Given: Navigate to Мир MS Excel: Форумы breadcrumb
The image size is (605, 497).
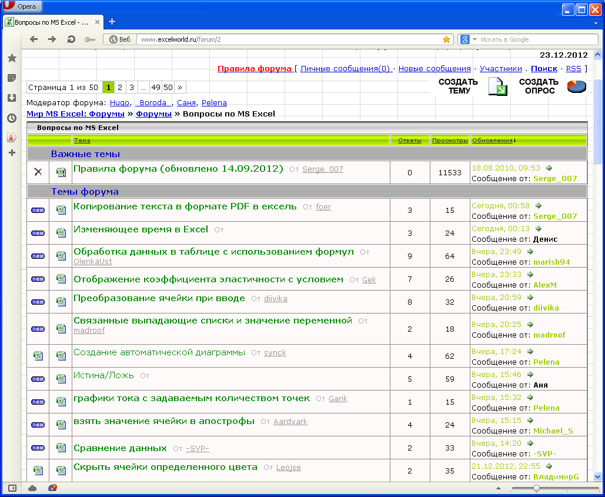Looking at the screenshot, I should click(x=76, y=114).
